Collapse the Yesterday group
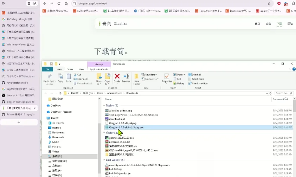This screenshot has height=177, width=296. 104,133
